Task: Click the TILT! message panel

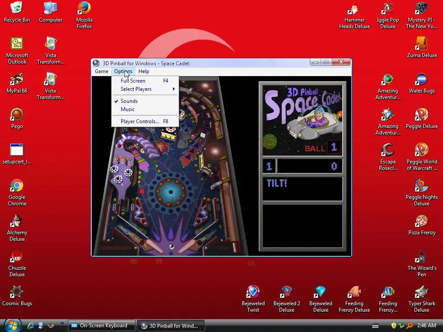Action: [x=302, y=189]
